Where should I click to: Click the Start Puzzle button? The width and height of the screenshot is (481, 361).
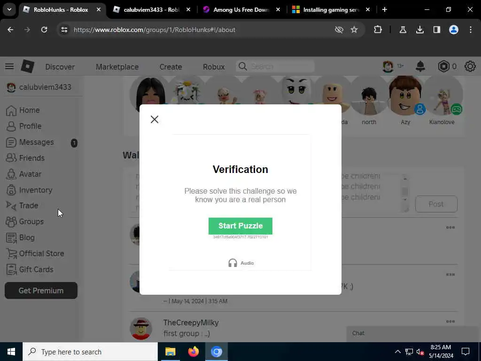(x=240, y=226)
